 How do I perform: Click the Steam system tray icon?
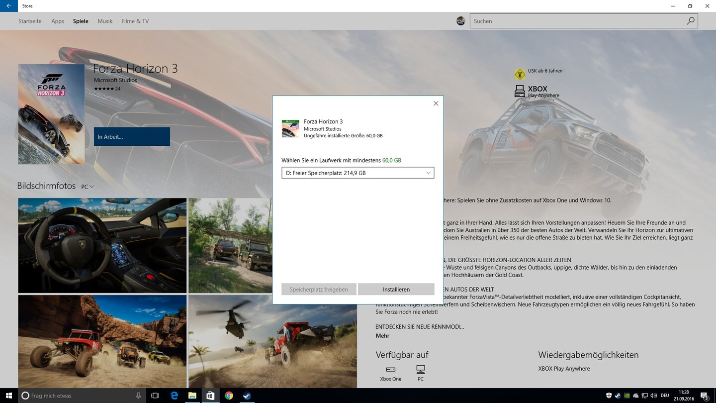tap(618, 396)
